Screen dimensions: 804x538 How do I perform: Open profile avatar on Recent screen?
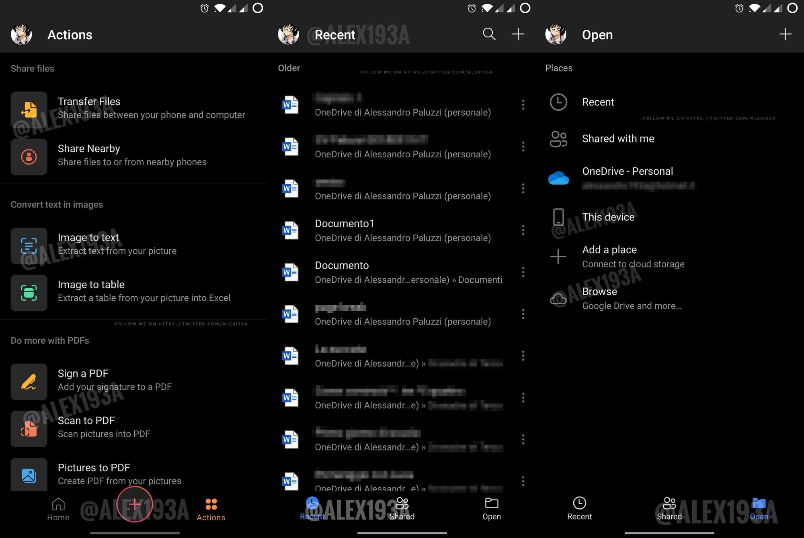289,34
